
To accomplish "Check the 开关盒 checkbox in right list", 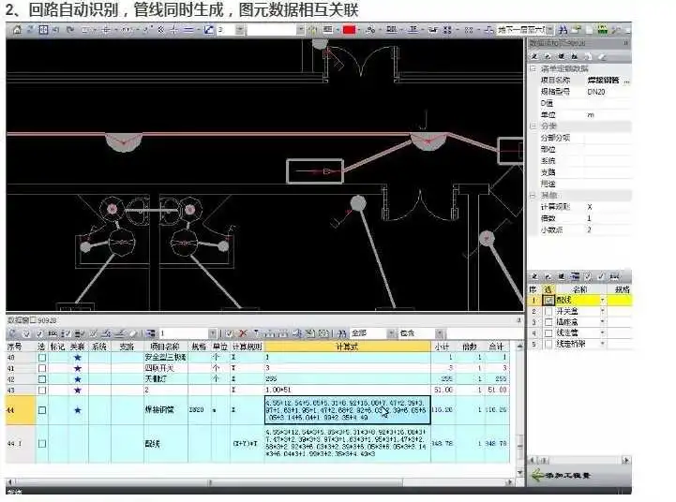I will coord(548,311).
